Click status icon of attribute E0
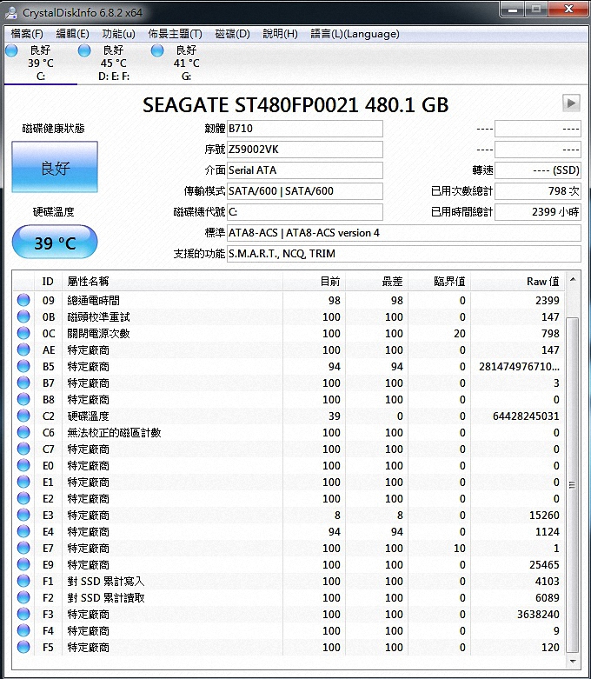Viewport: 591px width, 679px height. (23, 465)
